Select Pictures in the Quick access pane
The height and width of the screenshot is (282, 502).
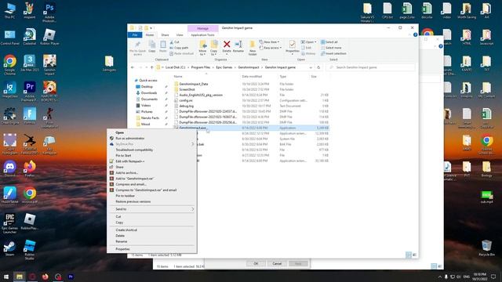(147, 112)
